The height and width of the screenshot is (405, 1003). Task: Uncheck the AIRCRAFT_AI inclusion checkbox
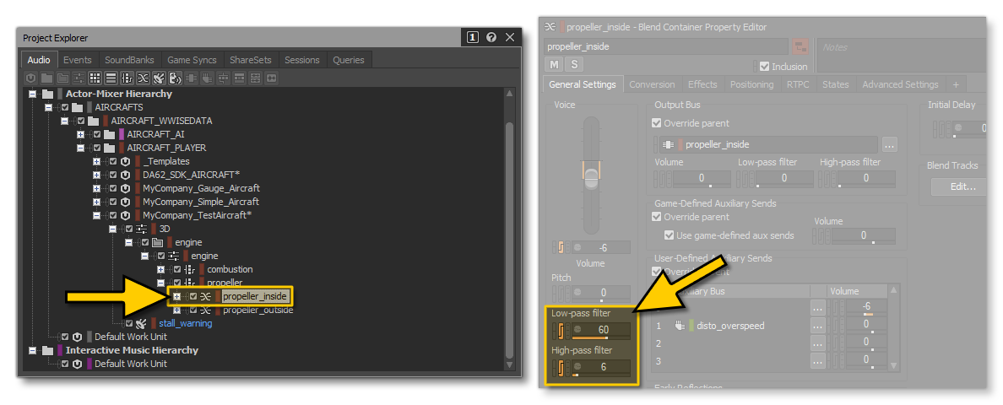coord(97,134)
